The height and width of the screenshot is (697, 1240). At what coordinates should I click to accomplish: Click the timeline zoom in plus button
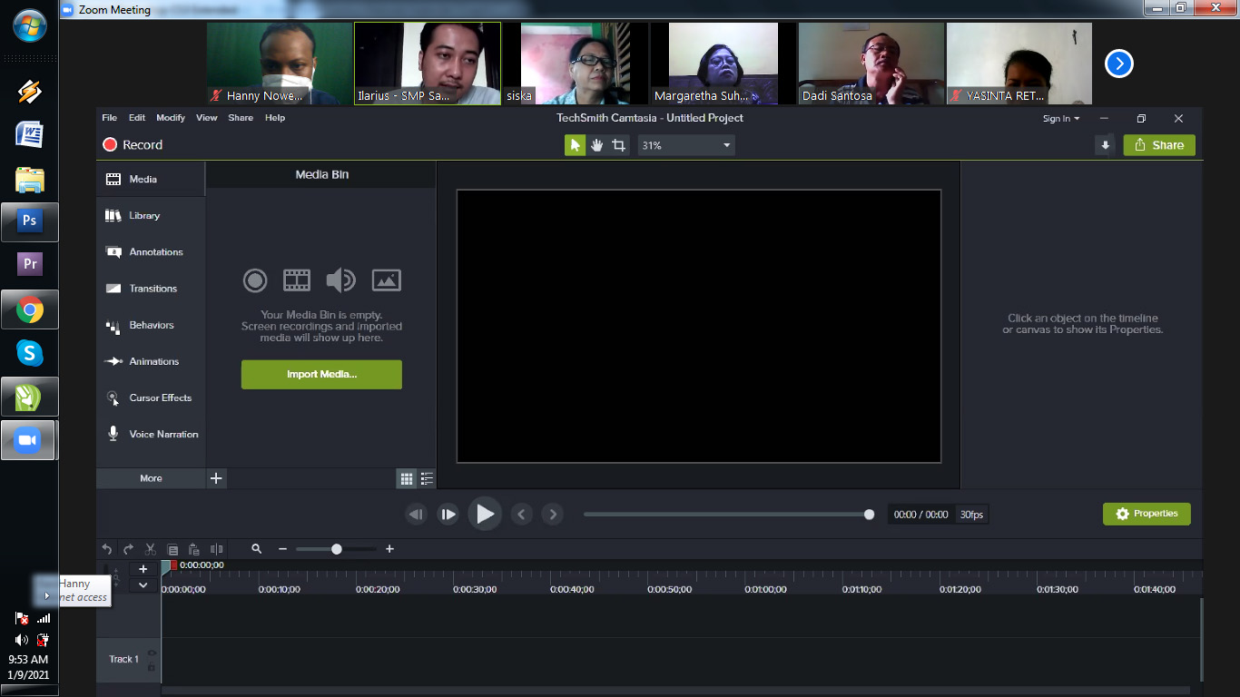389,549
